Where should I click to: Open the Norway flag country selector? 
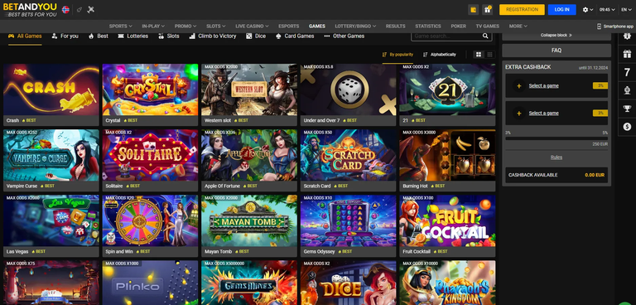click(65, 10)
